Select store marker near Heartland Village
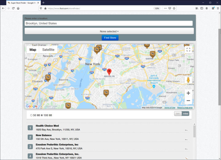This screenshot has height=160, width=221. tap(68, 106)
